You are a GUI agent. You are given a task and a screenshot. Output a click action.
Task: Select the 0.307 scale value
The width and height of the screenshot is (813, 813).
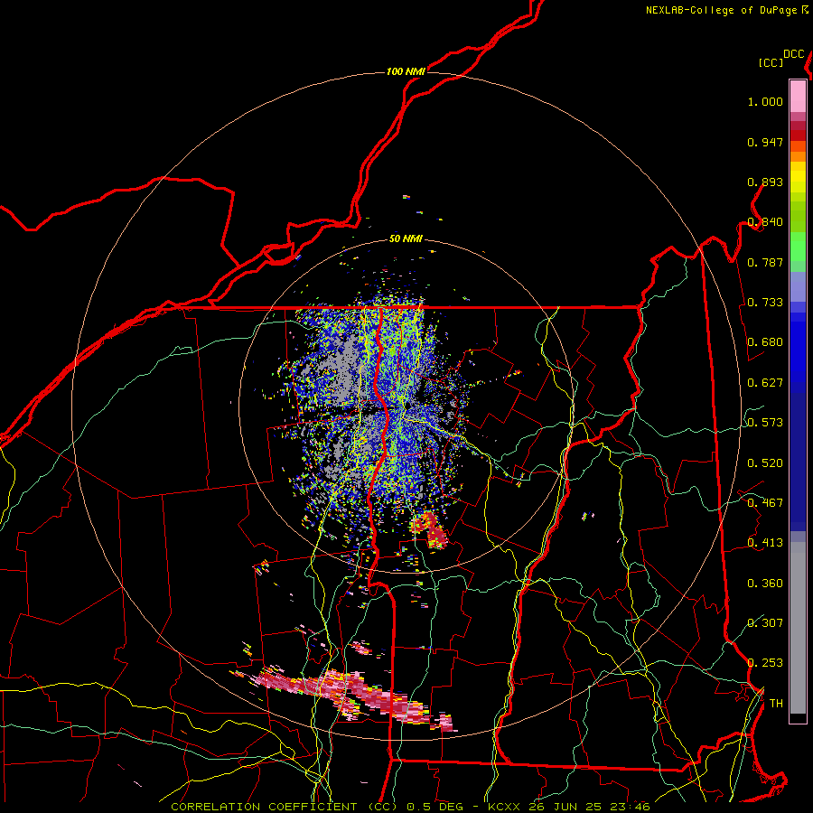click(765, 622)
